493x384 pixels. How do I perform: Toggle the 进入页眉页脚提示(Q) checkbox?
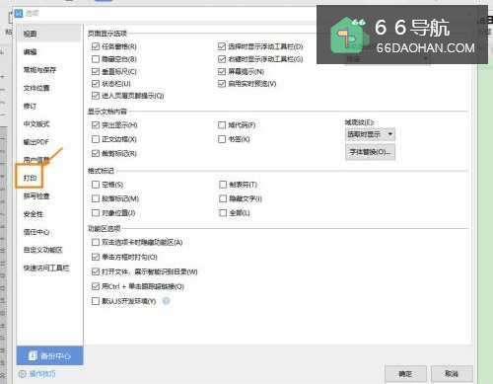pos(96,96)
